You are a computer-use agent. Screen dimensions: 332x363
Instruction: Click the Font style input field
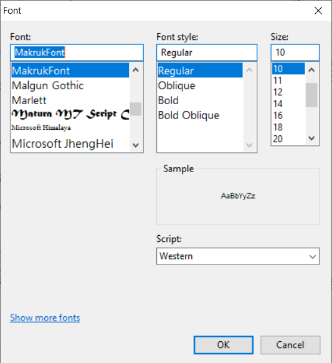207,52
